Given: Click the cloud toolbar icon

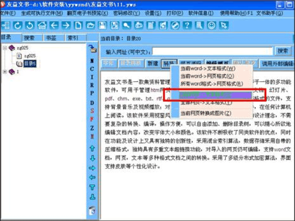Looking at the screenshot, I should click(x=139, y=25).
